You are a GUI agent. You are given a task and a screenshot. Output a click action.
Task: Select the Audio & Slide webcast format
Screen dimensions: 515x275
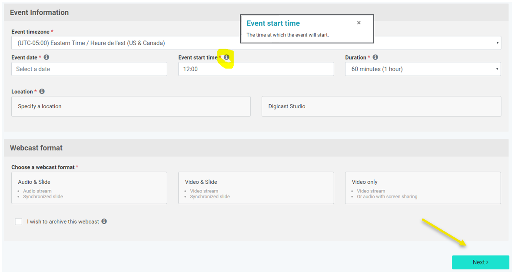(89, 188)
